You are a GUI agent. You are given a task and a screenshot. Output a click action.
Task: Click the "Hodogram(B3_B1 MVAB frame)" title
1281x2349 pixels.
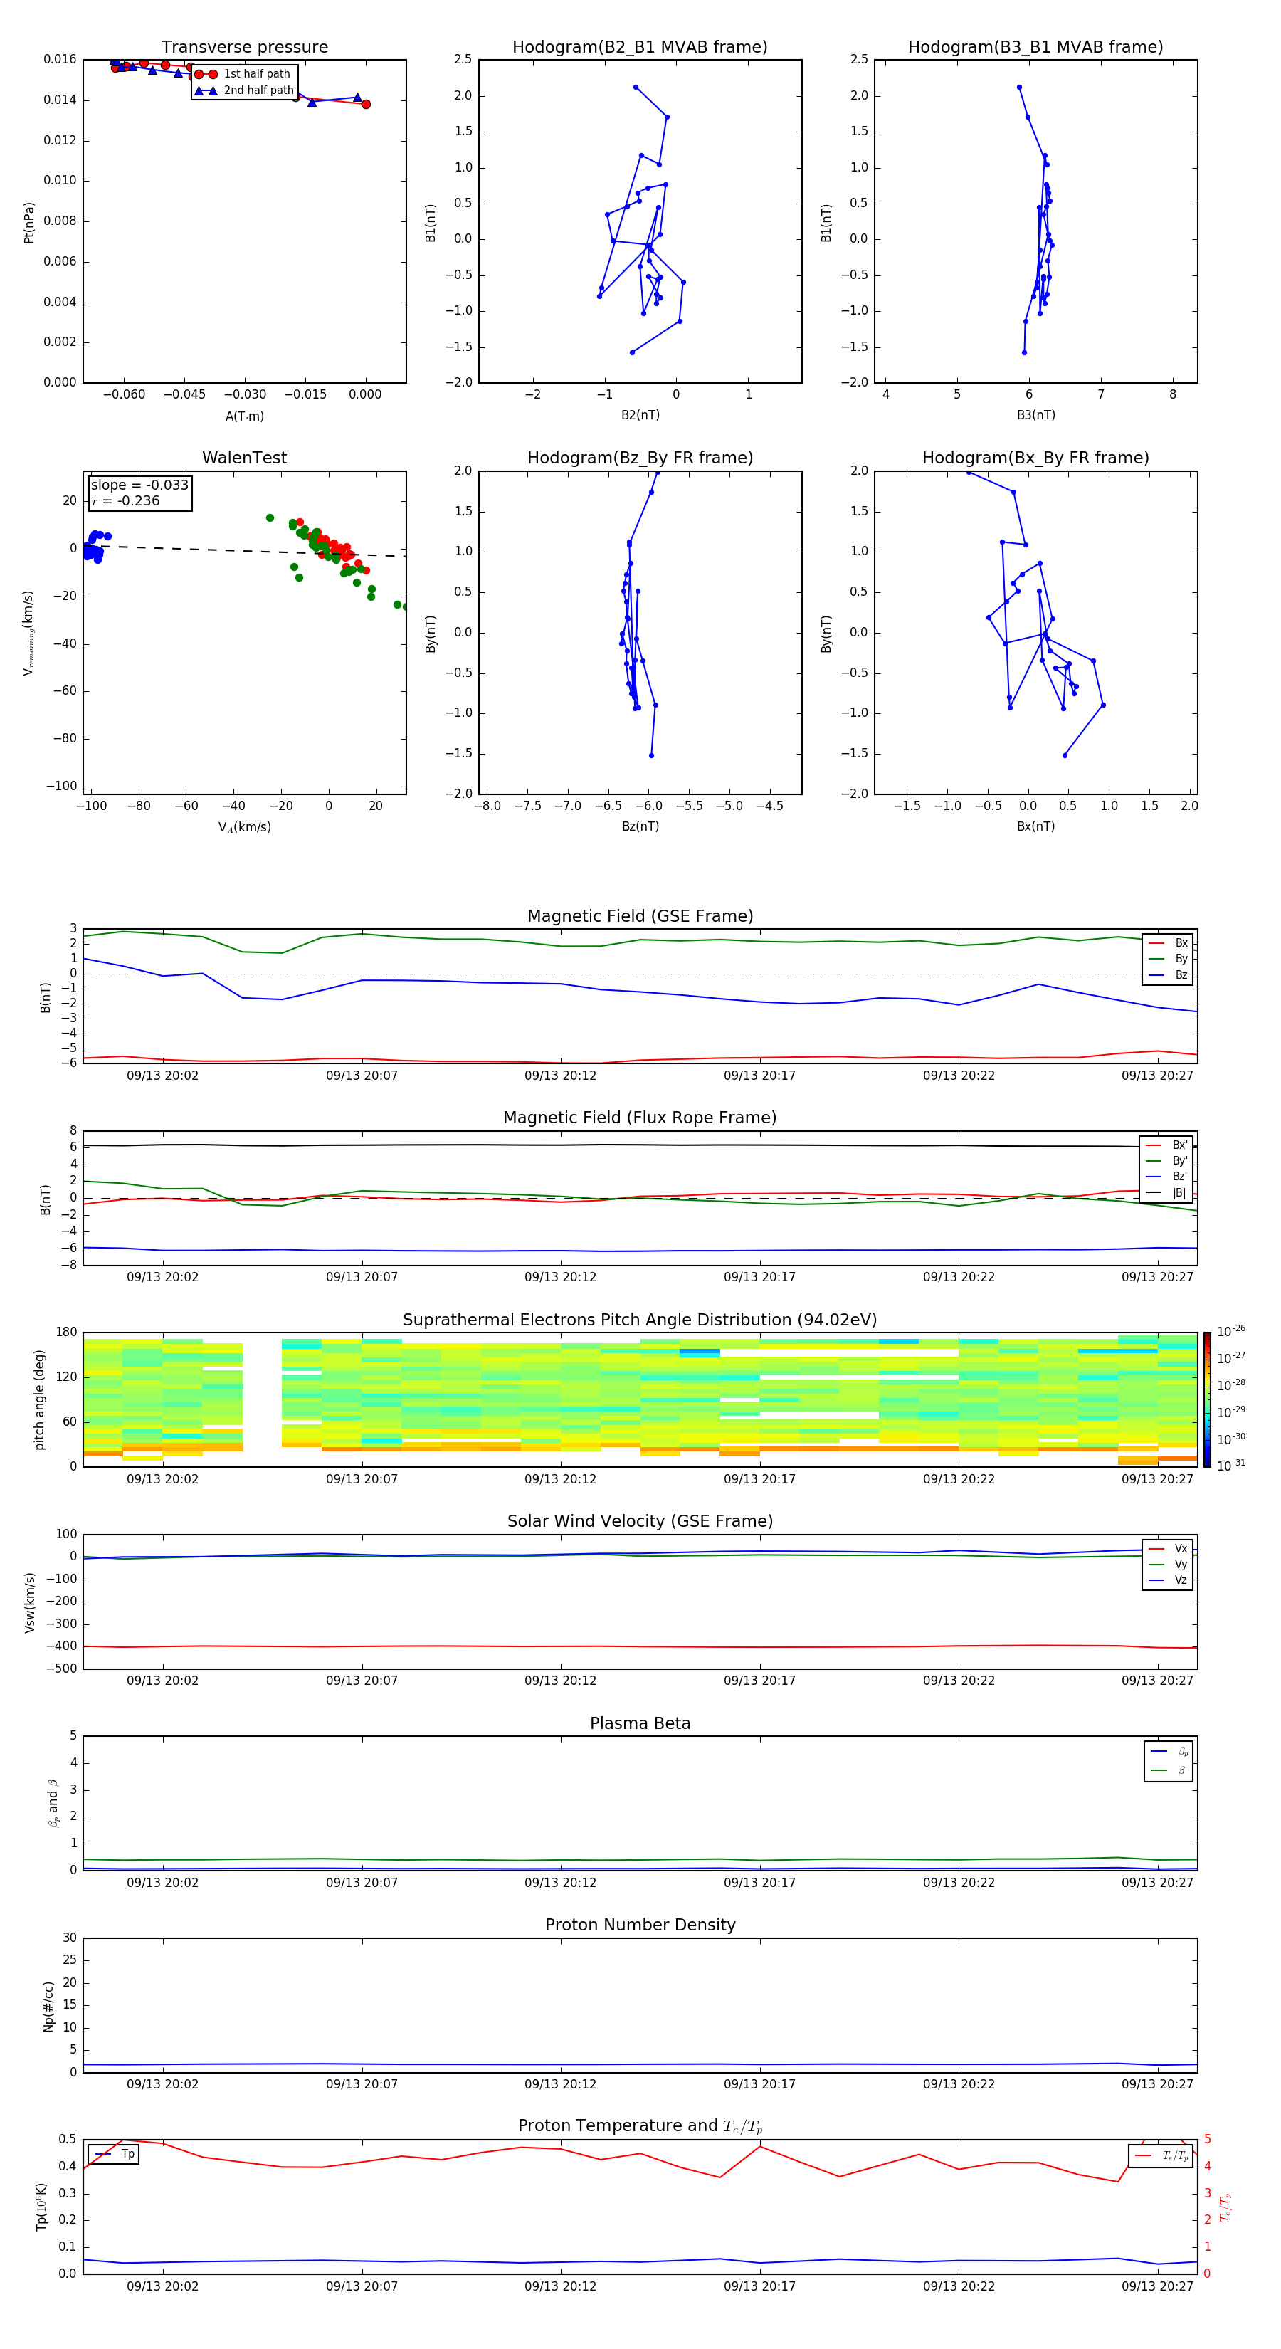(1035, 46)
